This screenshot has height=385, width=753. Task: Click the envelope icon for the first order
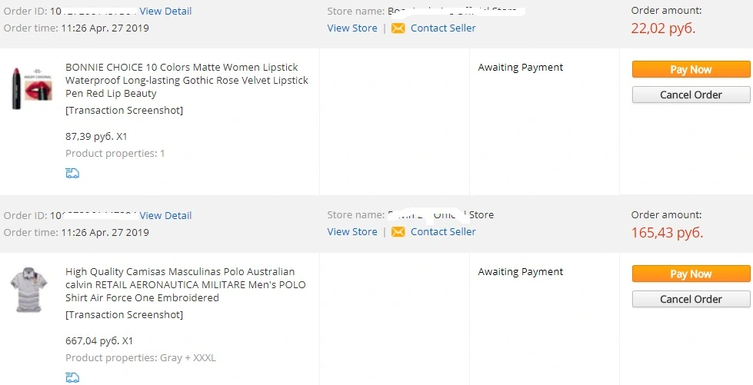(x=398, y=28)
